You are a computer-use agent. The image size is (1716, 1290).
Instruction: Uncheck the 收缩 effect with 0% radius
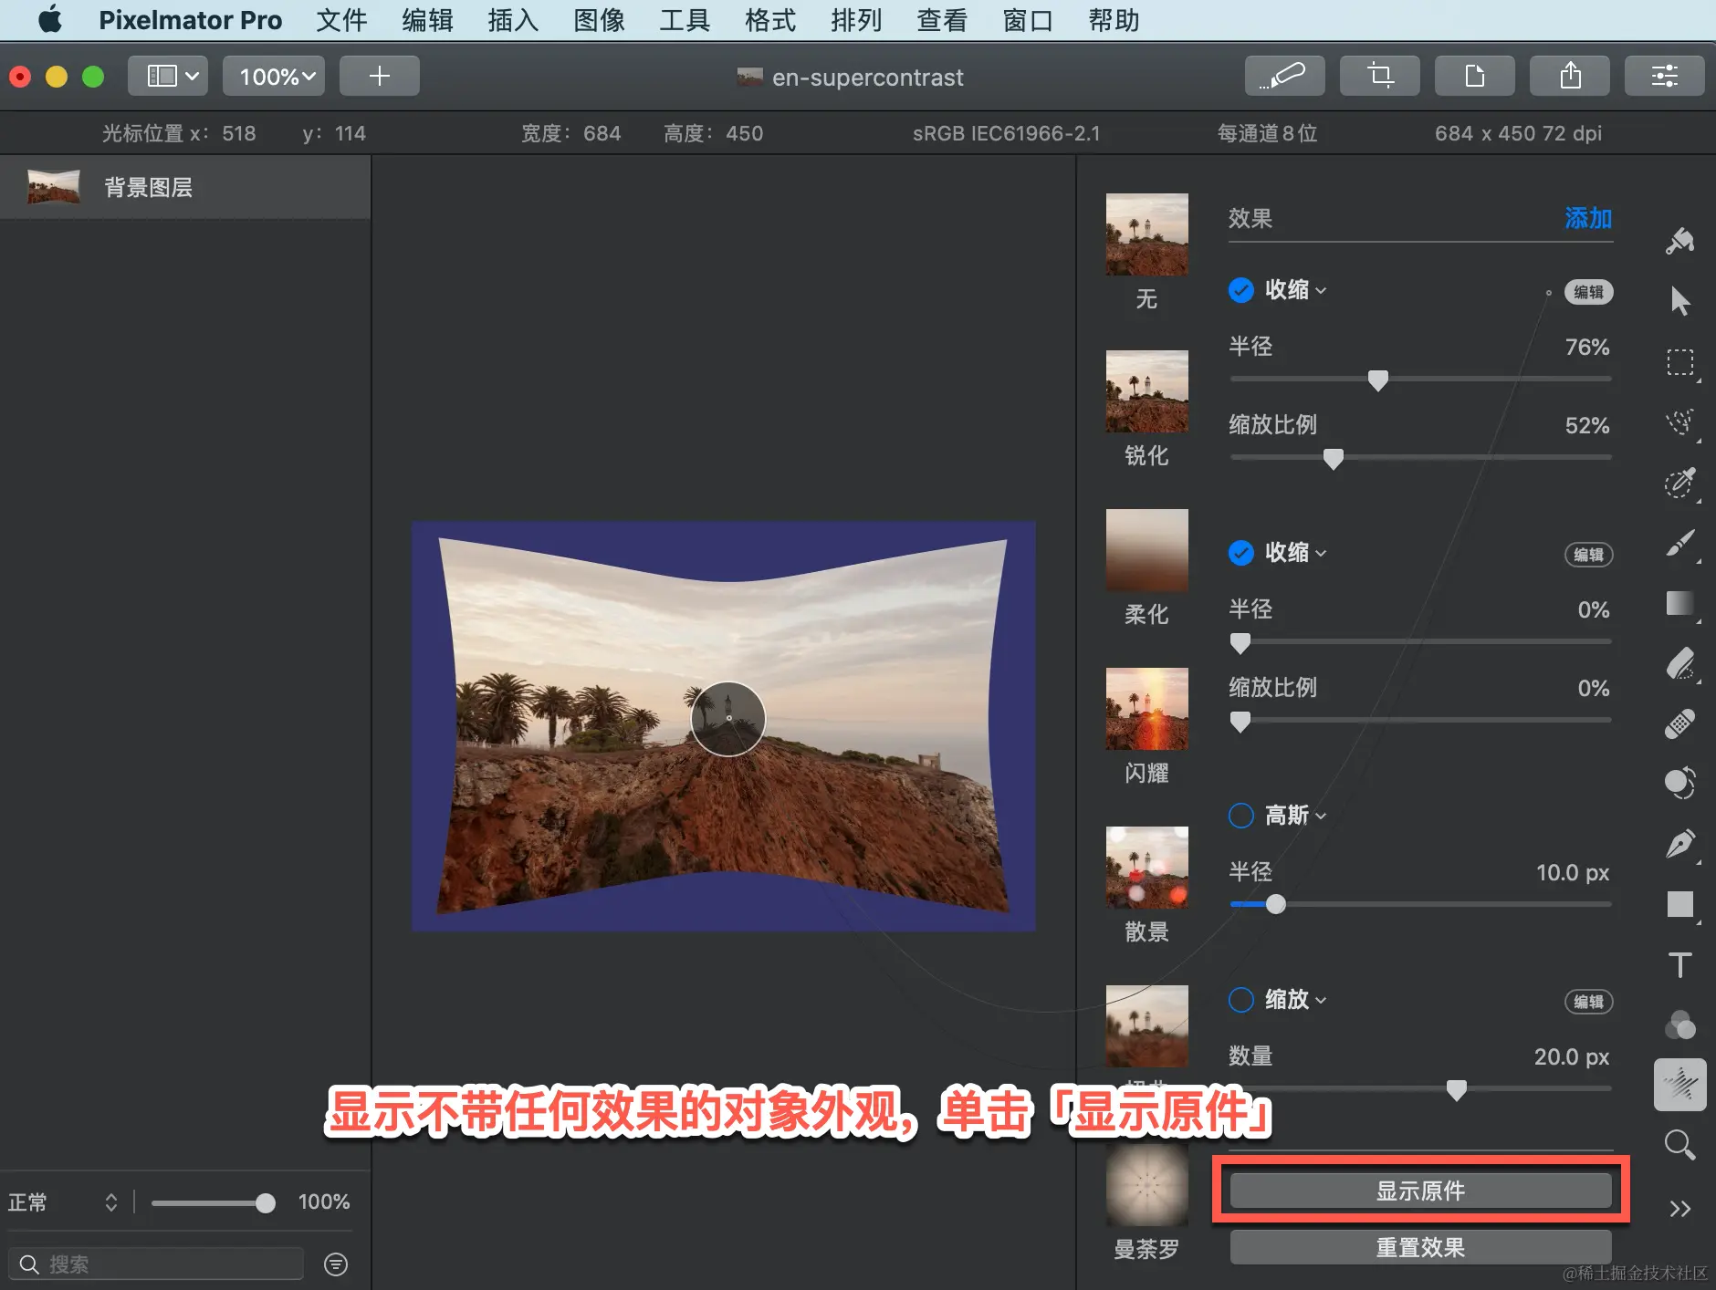pos(1240,553)
